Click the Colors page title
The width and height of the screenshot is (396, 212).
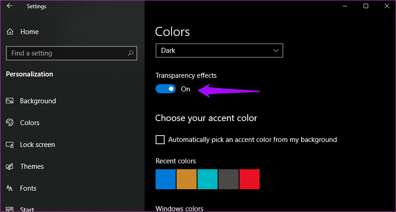pyautogui.click(x=172, y=32)
